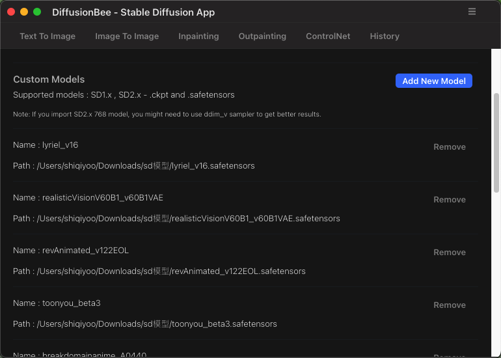Click the revAnimated_v122EOL.safetensors path
This screenshot has height=358, width=501.
[x=159, y=271]
